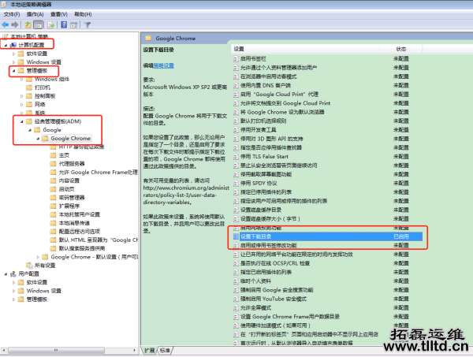Click the 策略设置 edit link
473x357 pixels.
pos(163,65)
